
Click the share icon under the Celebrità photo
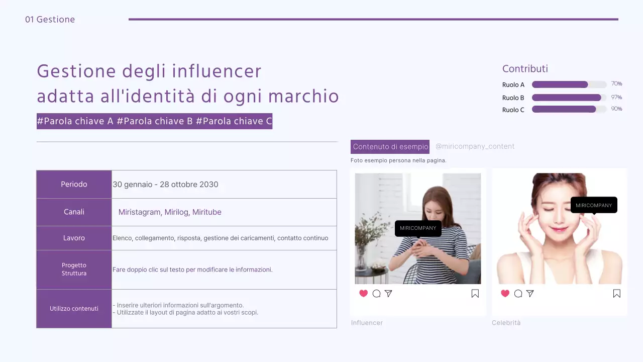point(529,293)
